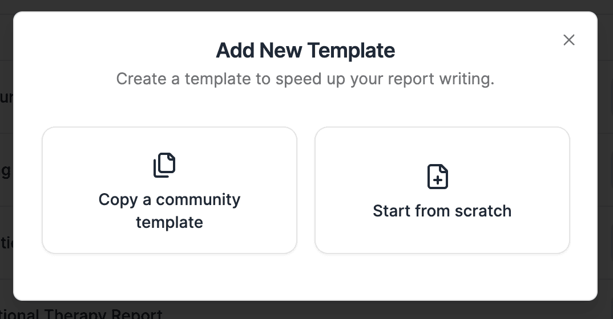Click the white gap between the two cards
This screenshot has height=319, width=613.
tap(306, 190)
